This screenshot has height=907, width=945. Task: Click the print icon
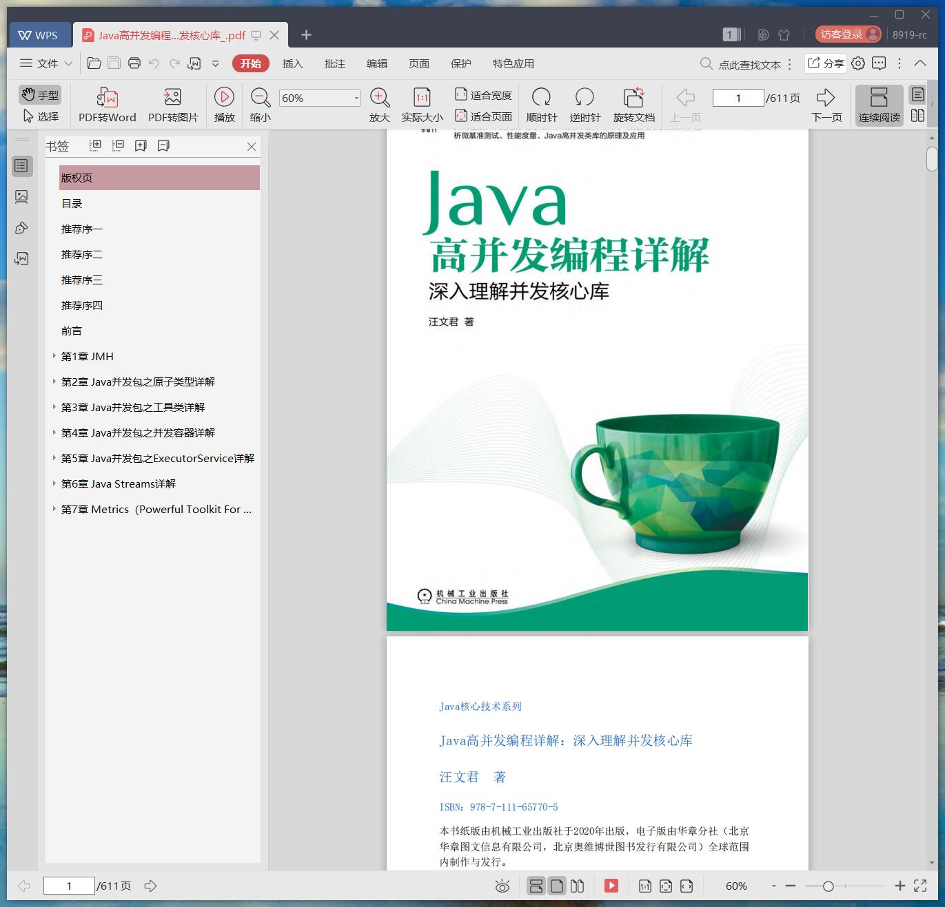pos(134,63)
